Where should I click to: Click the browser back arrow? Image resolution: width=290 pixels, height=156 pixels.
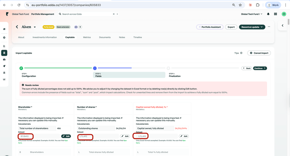point(4,5)
